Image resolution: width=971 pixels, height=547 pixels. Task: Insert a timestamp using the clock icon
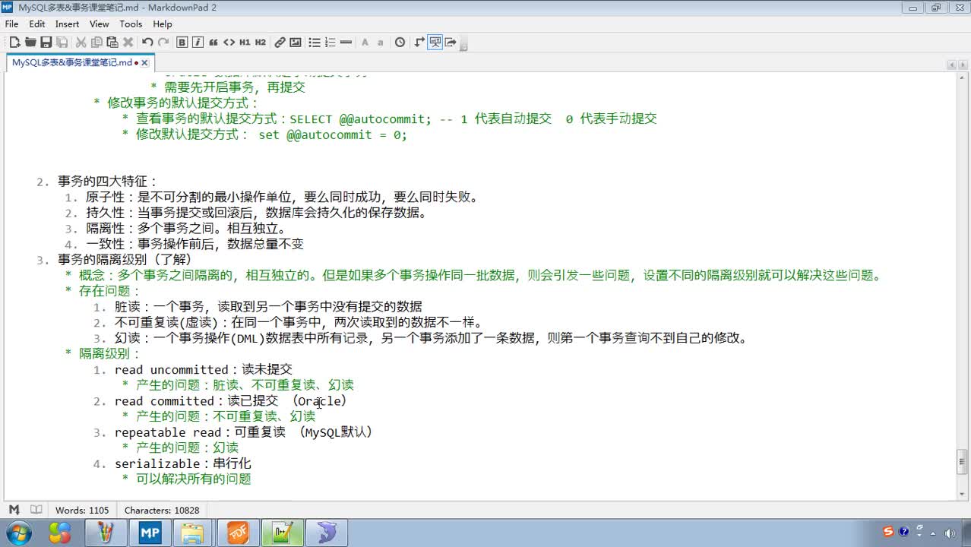click(400, 43)
